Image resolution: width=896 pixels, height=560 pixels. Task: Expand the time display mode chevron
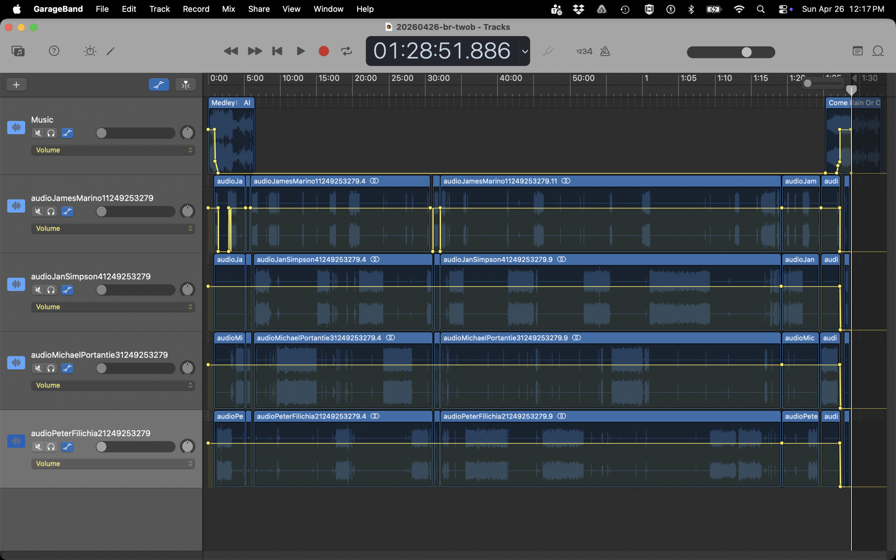point(525,51)
